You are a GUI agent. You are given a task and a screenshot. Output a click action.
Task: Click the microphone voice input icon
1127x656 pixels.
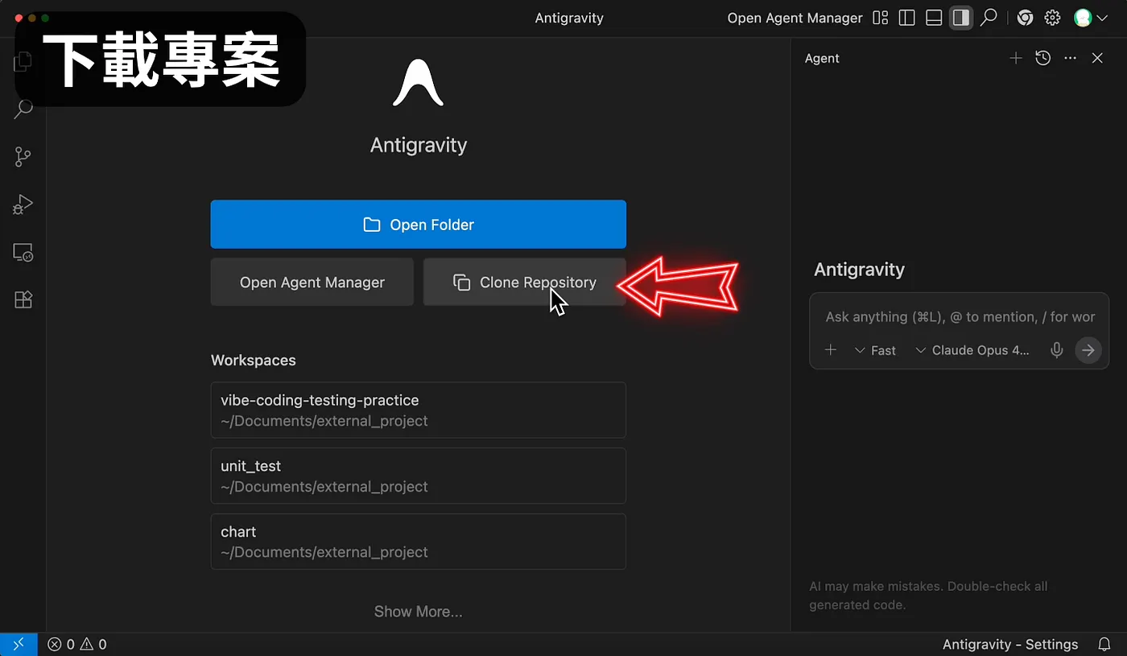pos(1057,350)
